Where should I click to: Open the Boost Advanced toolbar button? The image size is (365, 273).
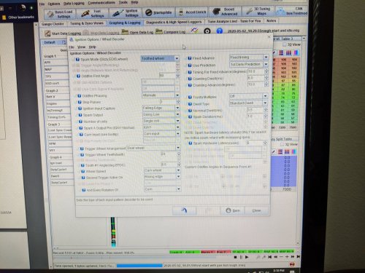pyautogui.click(x=225, y=12)
